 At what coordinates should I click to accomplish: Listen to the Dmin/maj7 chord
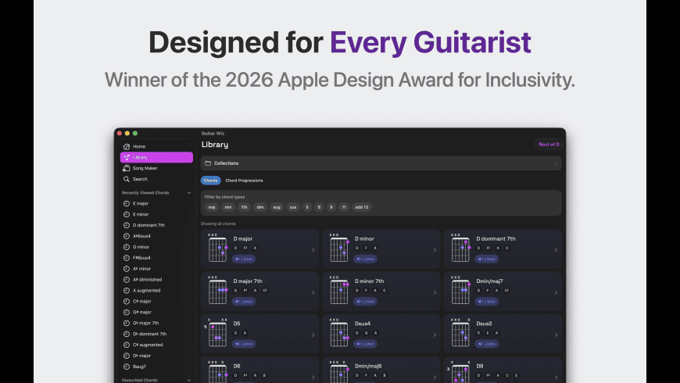point(487,302)
